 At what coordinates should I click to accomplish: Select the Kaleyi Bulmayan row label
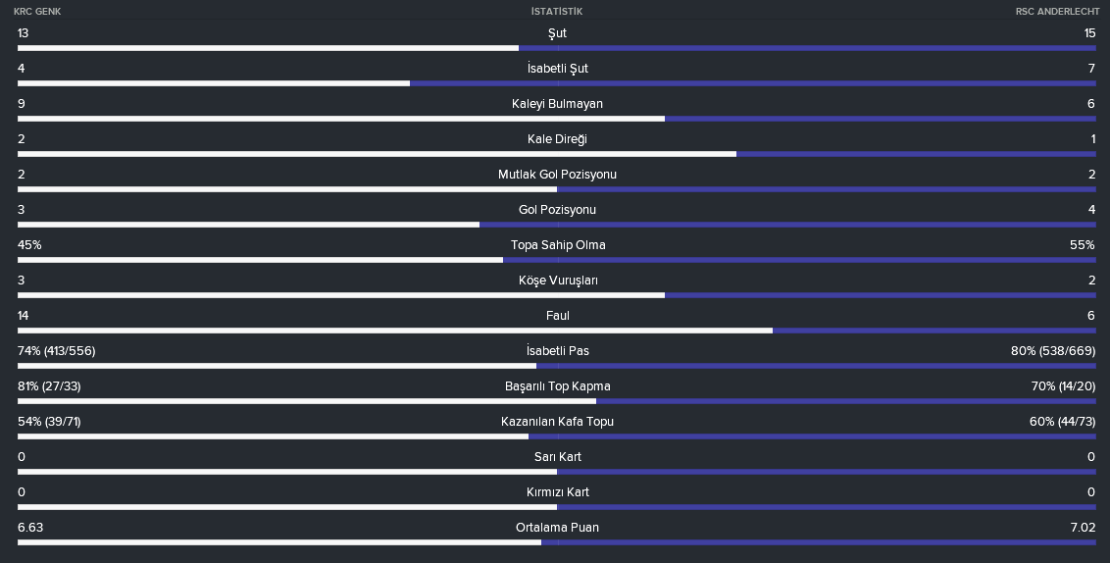(x=557, y=103)
